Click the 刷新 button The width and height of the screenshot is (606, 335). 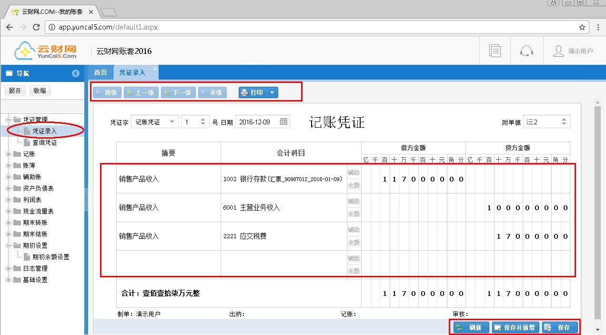point(471,327)
